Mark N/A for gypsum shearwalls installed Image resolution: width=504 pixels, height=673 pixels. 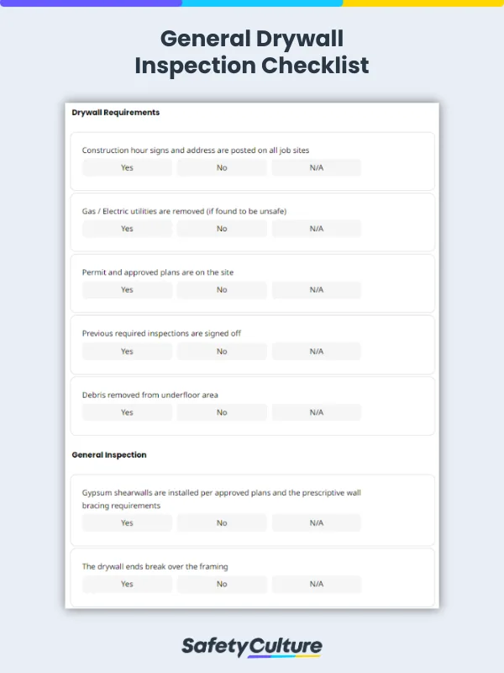[316, 523]
